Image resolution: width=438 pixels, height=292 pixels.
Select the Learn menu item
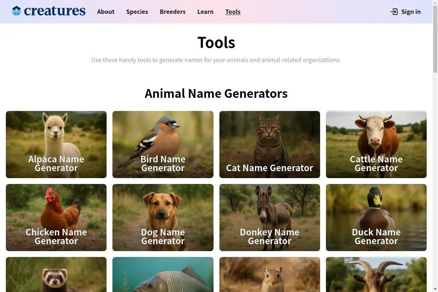[x=205, y=12]
